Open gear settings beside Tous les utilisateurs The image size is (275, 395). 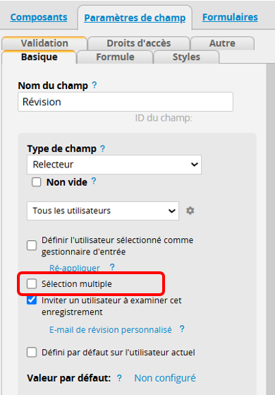coord(190,211)
